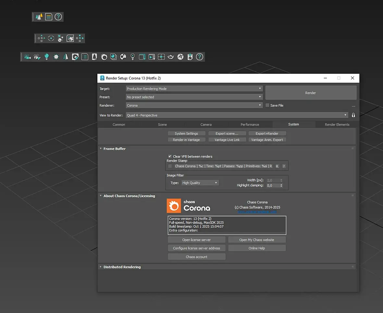Toggle the render setup lock icon
Viewport: 383px width, 313px height.
353,115
